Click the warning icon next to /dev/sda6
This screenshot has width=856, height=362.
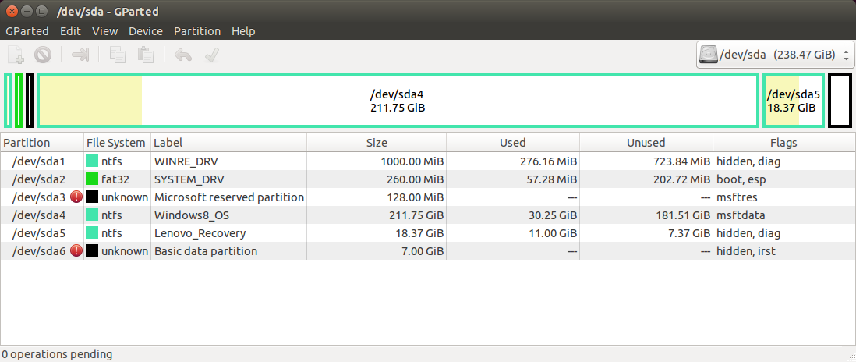click(x=76, y=251)
